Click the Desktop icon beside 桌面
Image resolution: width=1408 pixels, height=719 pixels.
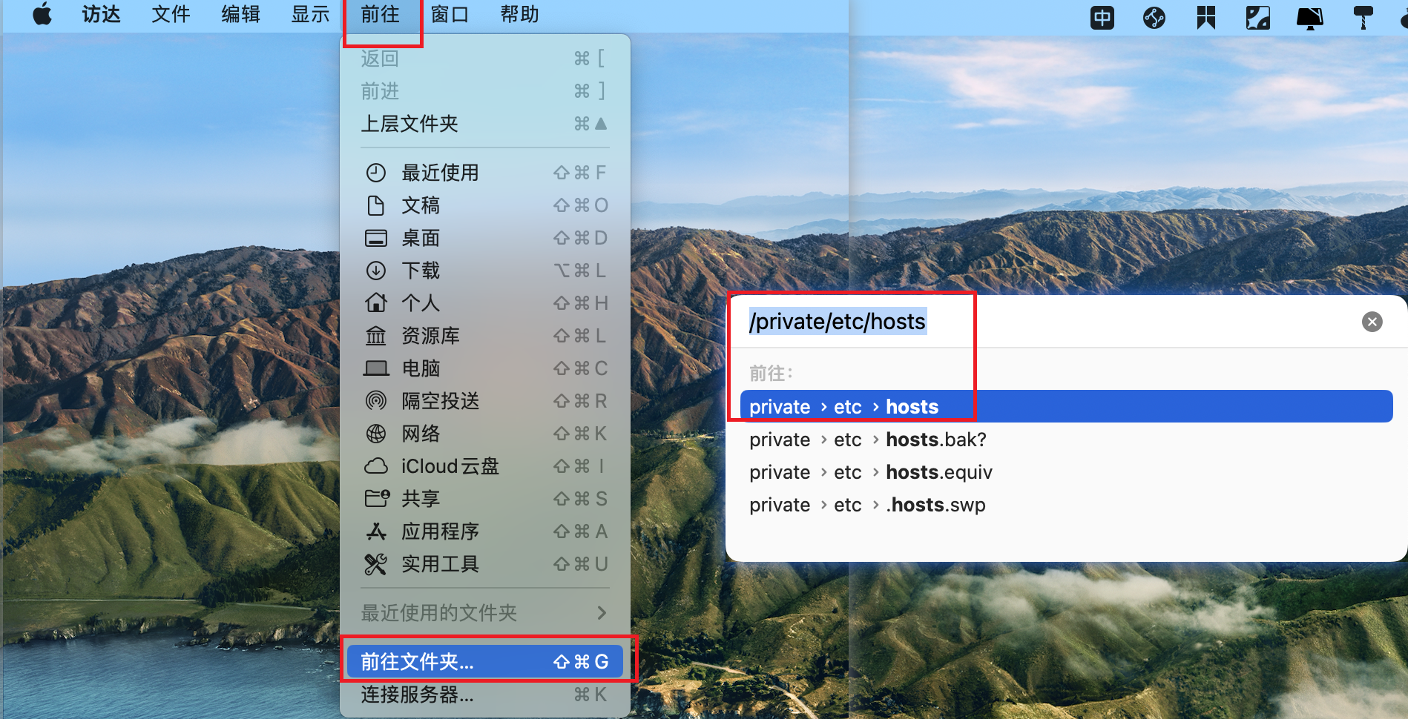[376, 238]
